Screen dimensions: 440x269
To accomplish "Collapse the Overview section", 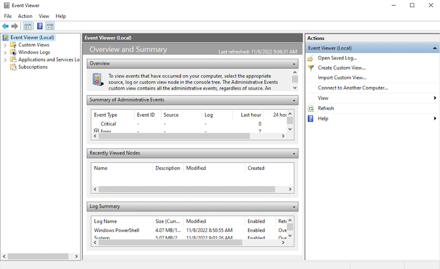I will 294,64.
